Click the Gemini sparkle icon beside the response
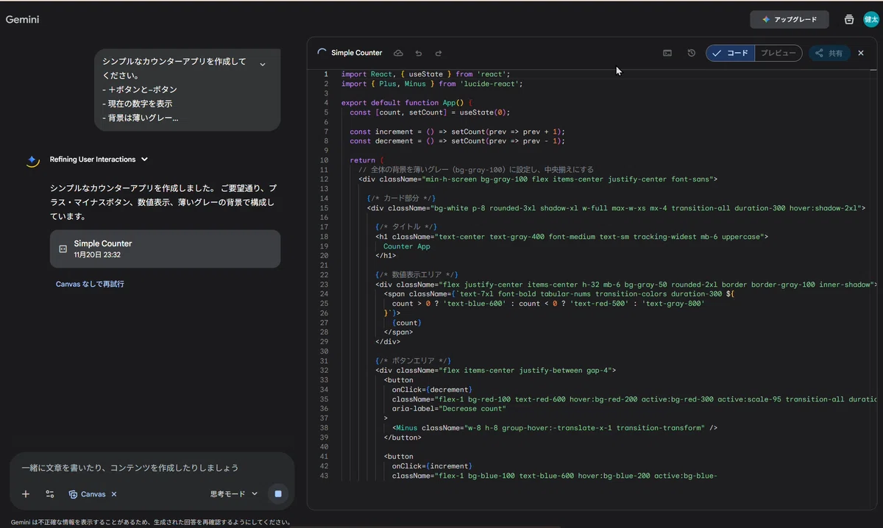Image resolution: width=883 pixels, height=528 pixels. (32, 160)
